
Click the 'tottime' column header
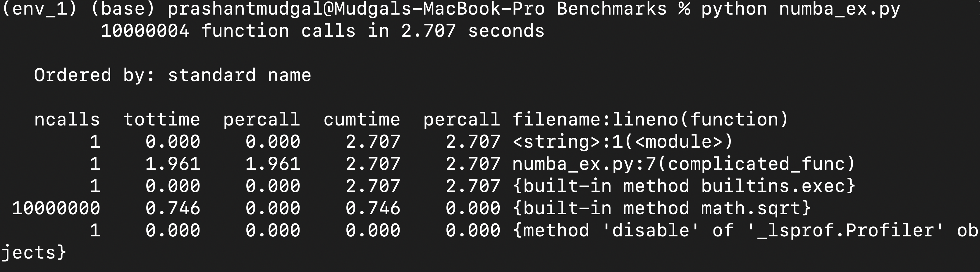(x=162, y=120)
